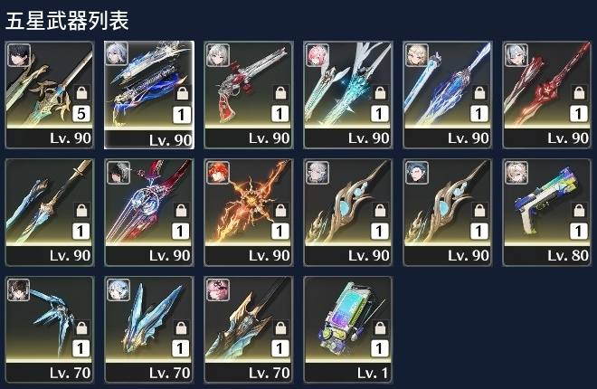Screen dimensions: 597x389
Task: Click the black-haired character avatar on golden sword
Action: click(19, 55)
